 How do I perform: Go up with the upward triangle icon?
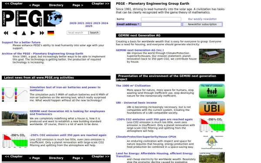(x=24, y=33)
